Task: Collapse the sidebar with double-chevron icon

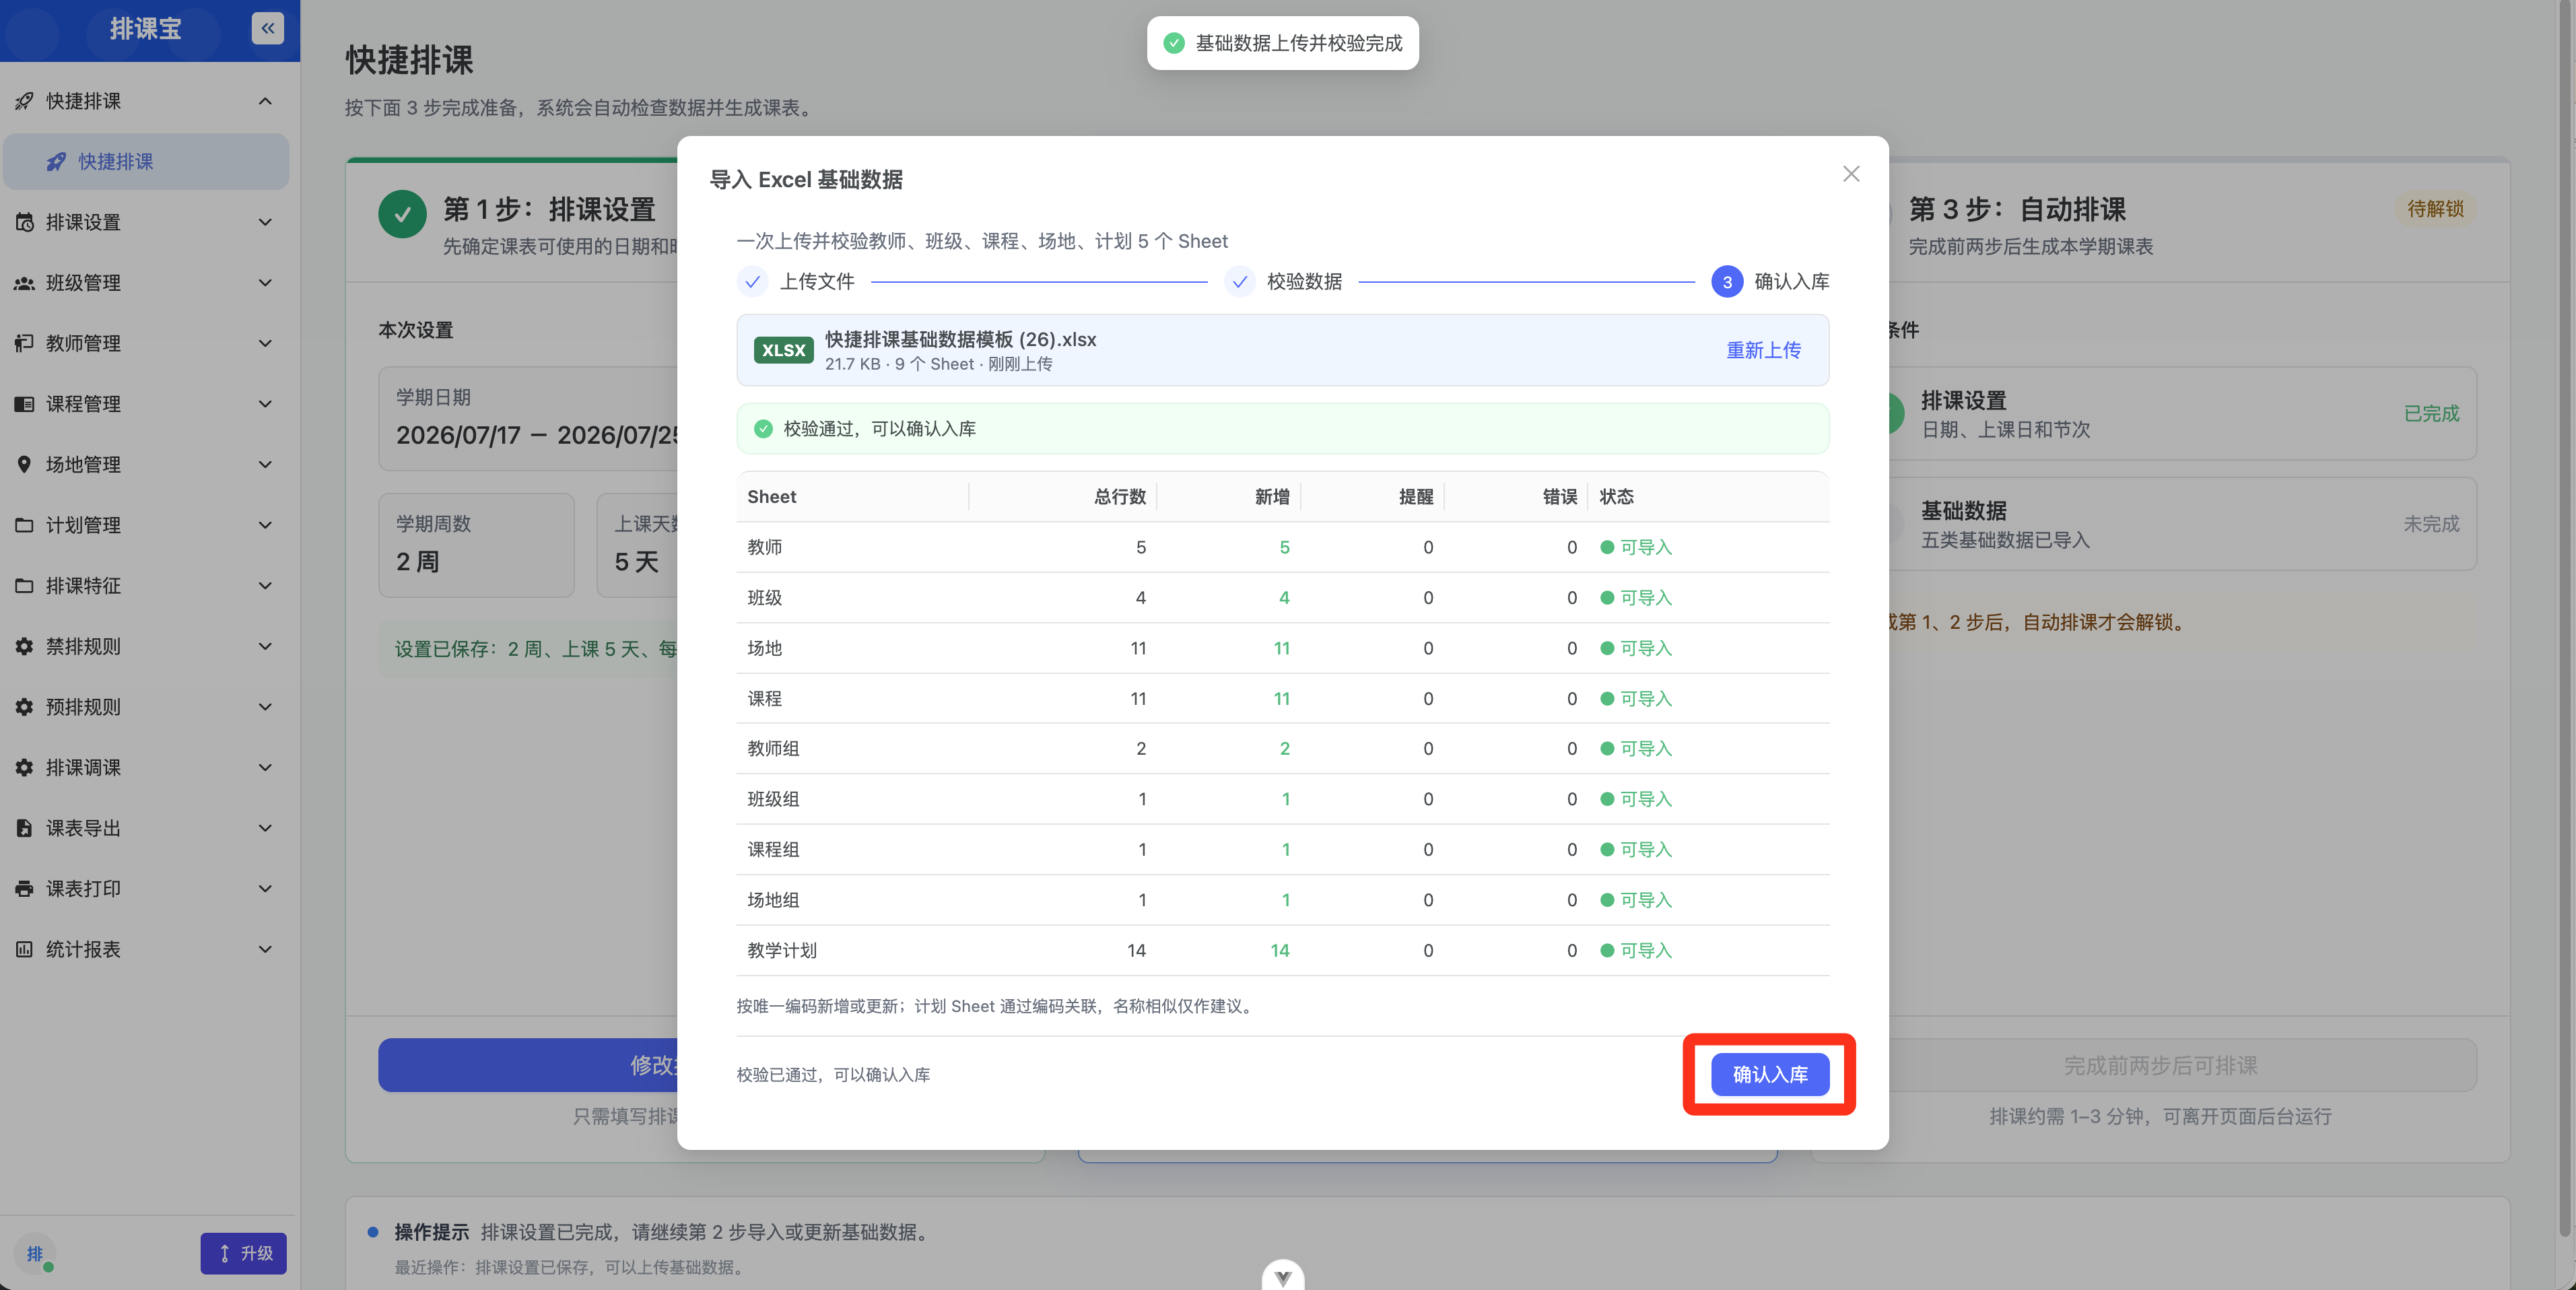Action: [x=267, y=28]
